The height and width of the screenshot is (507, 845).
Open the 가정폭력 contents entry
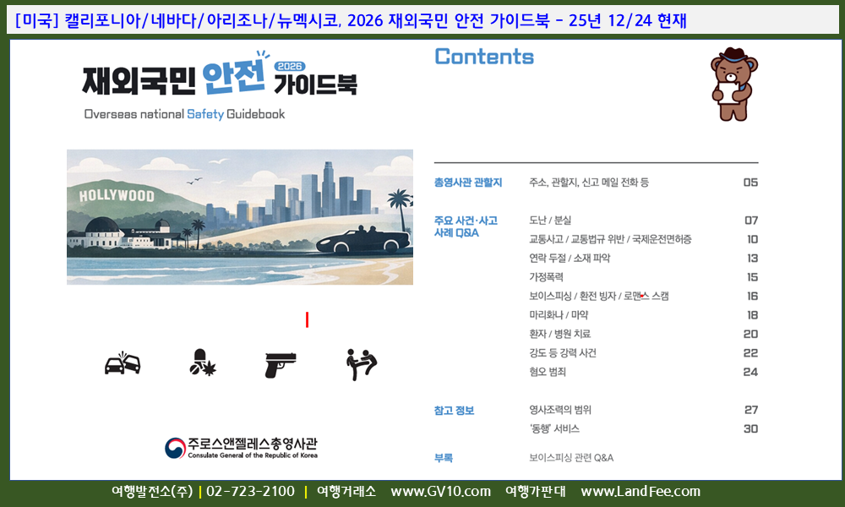tap(546, 277)
